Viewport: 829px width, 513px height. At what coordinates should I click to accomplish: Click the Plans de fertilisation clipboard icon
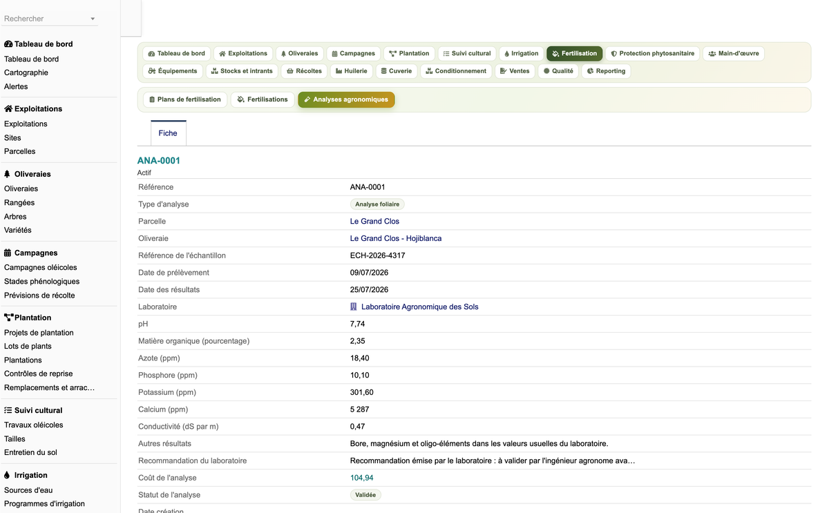coord(152,99)
